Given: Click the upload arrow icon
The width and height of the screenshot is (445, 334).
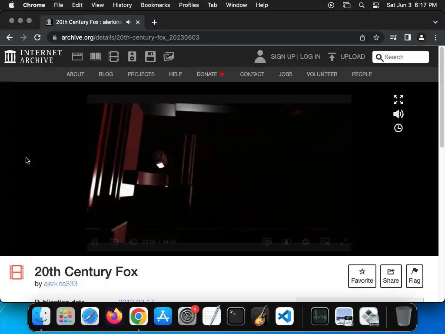Looking at the screenshot, I should [332, 57].
